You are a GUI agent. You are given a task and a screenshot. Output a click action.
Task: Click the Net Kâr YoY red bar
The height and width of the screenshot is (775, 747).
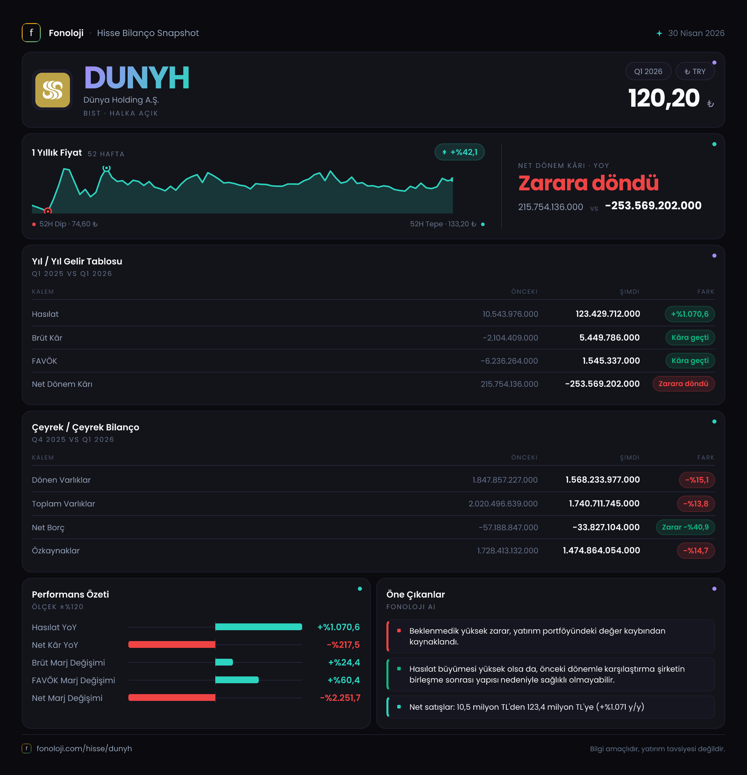(172, 644)
